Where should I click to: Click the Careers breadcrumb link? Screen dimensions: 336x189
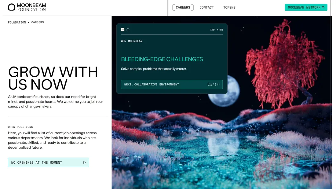(x=38, y=22)
